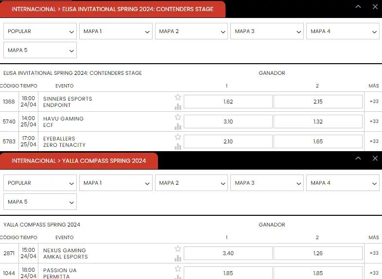Star the Havu Gaming vs ECF match
Viewport: 382px width, 279px height.
point(178,117)
